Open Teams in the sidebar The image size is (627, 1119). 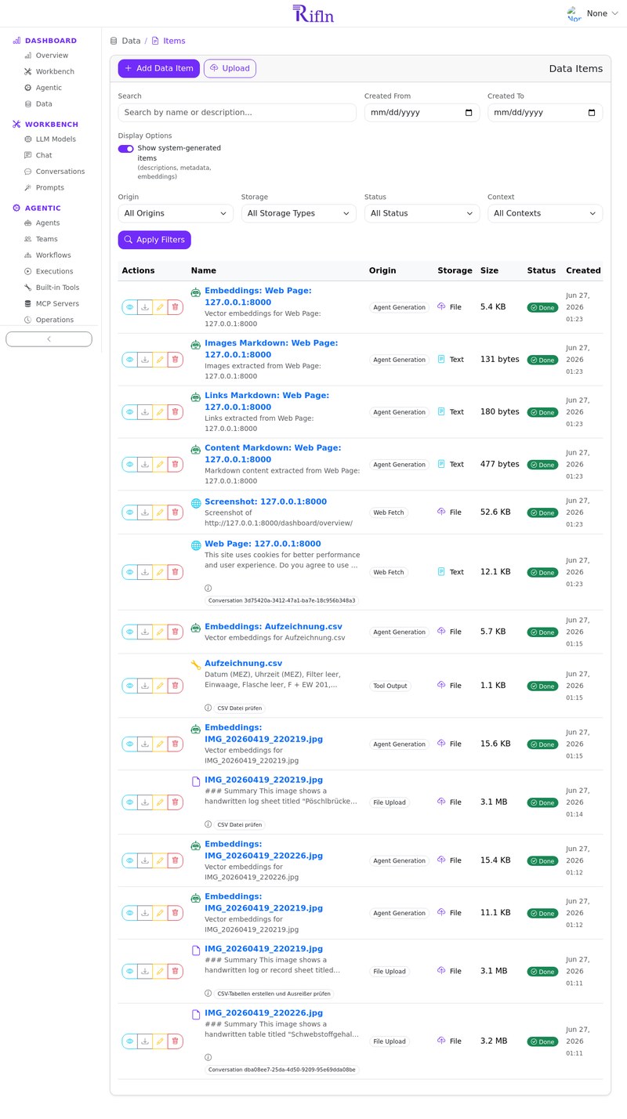point(46,240)
